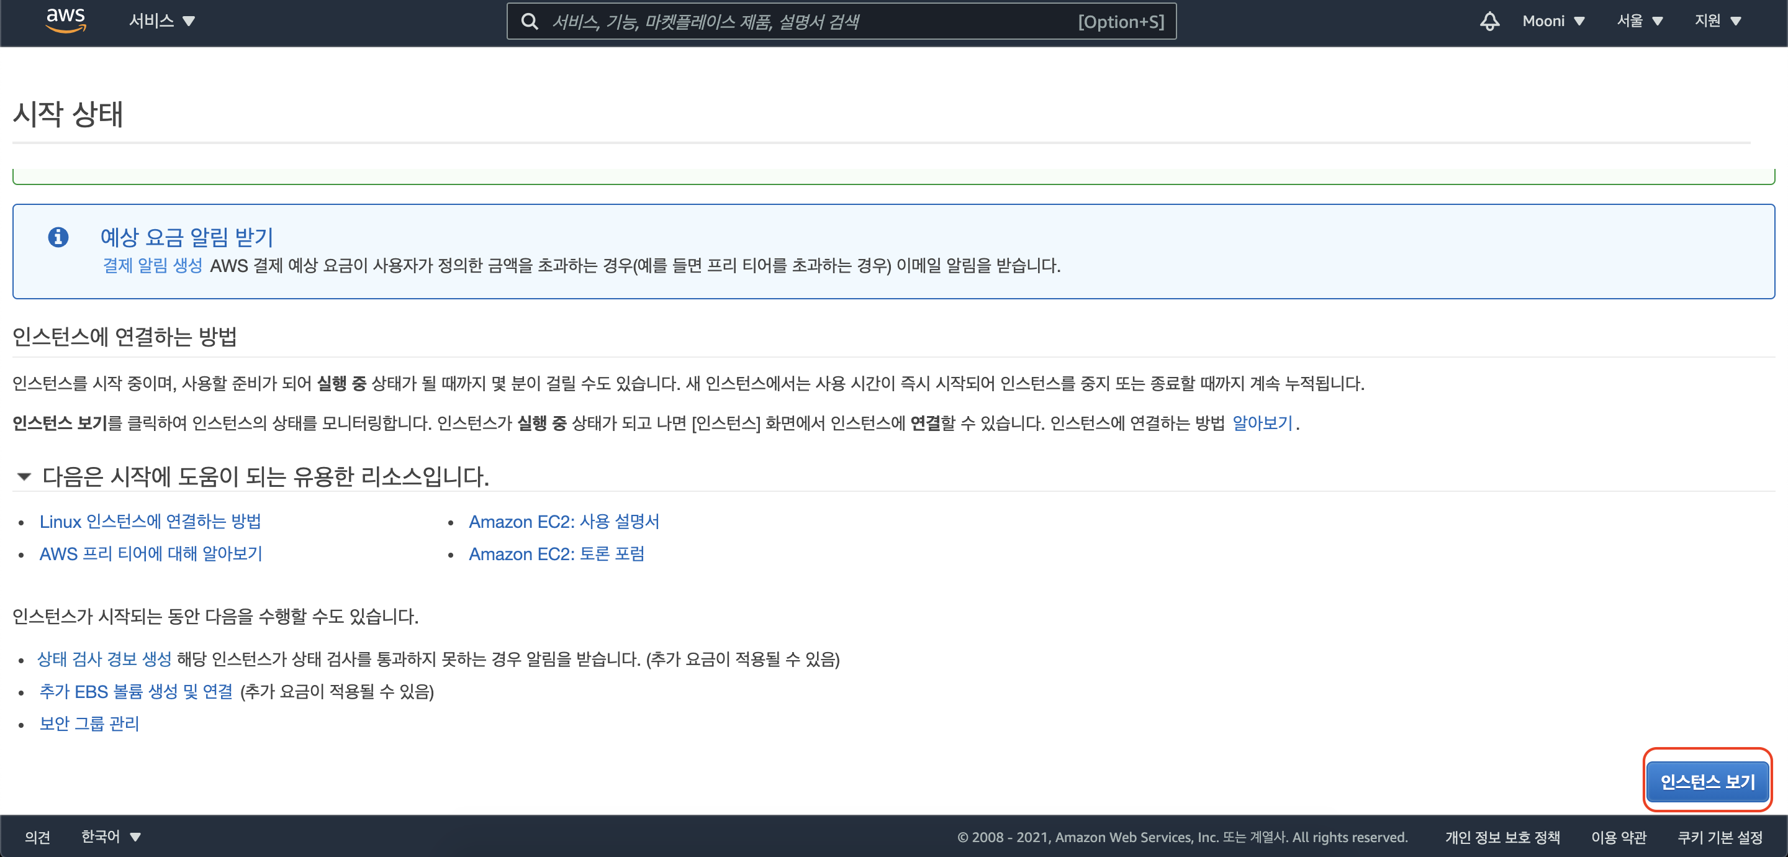Open the 지원 support menu
Screen dimensions: 1788x857
pos(1717,21)
